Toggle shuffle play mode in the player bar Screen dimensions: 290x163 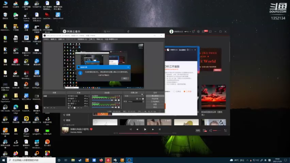pos(130,129)
